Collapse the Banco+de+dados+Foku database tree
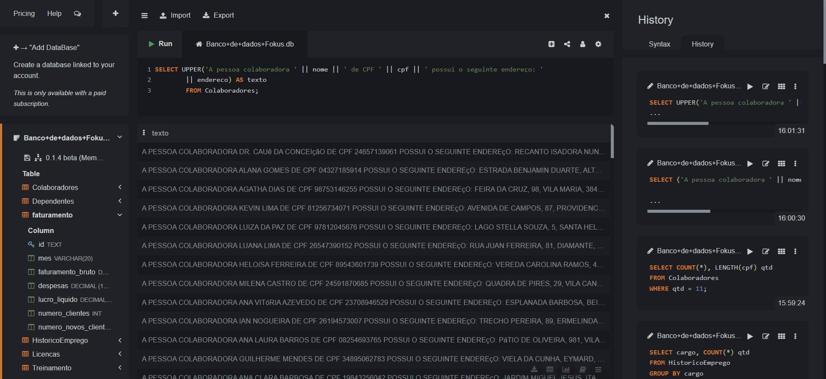 120,137
